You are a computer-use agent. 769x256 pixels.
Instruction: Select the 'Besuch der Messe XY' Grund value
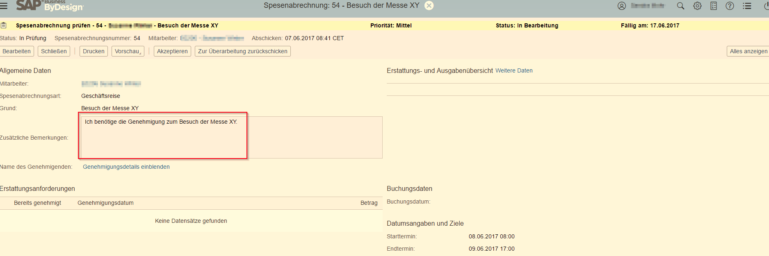pyautogui.click(x=110, y=108)
